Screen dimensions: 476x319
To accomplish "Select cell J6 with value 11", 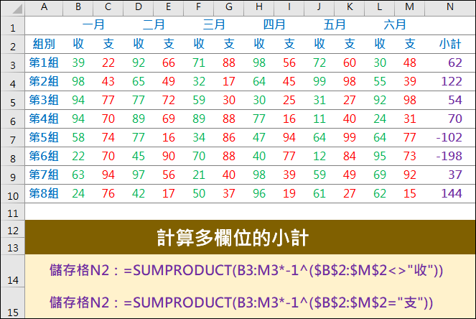I will pos(319,119).
